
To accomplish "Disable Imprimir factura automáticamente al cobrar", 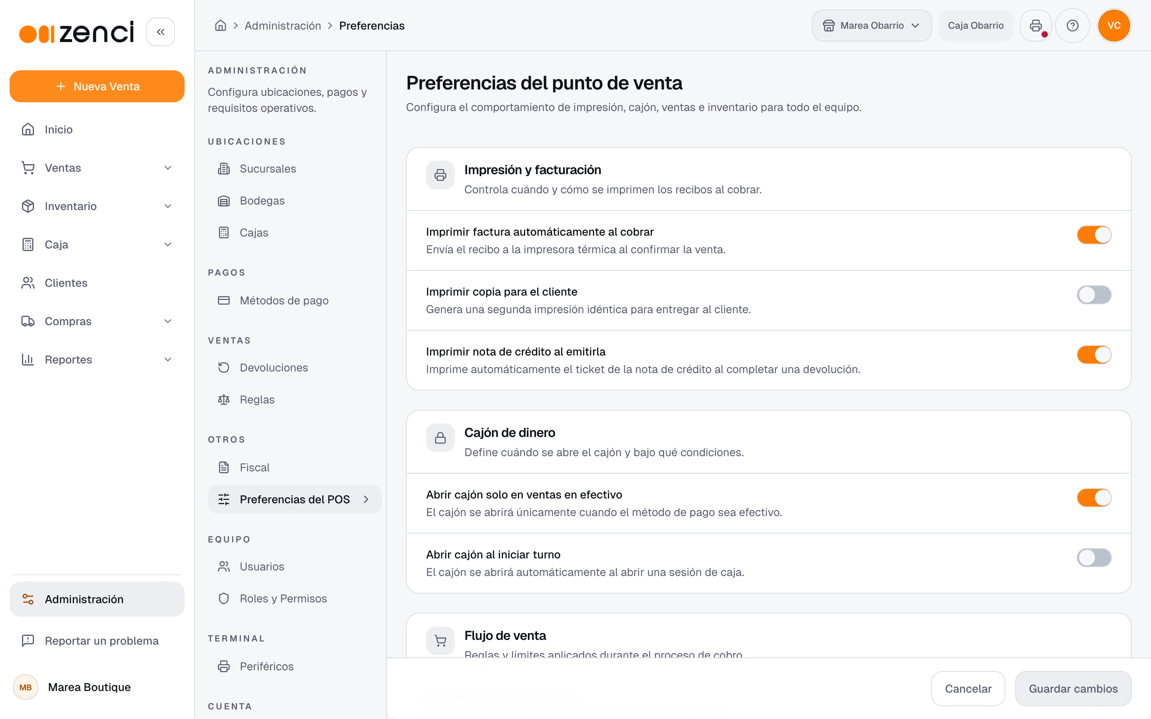I will coord(1094,235).
